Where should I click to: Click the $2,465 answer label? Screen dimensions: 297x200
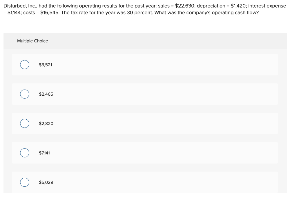(46, 94)
